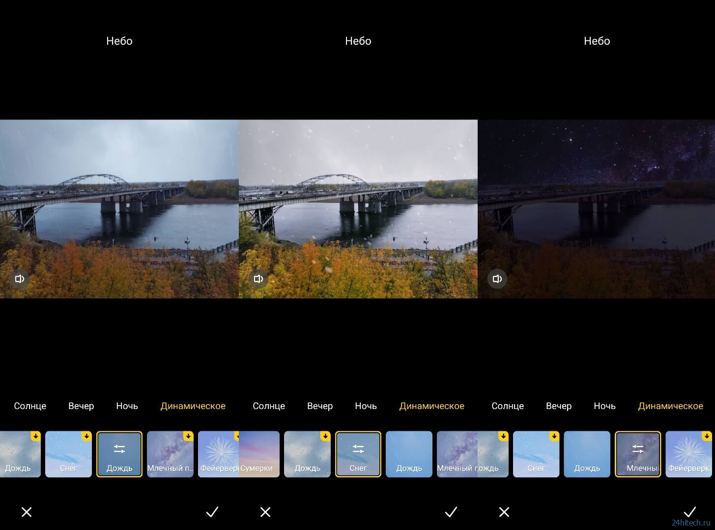Confirm the rain sky in the left screen
Image resolution: width=715 pixels, height=530 pixels.
(x=212, y=512)
